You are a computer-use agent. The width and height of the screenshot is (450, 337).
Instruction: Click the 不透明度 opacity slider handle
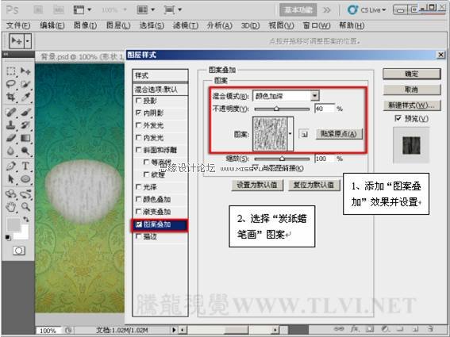point(276,109)
